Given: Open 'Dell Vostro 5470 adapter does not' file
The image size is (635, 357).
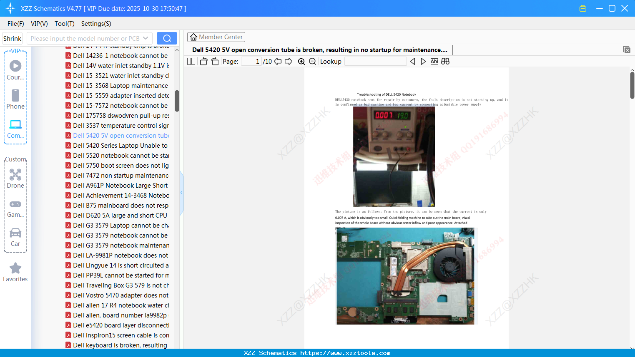Looking at the screenshot, I should (117, 295).
